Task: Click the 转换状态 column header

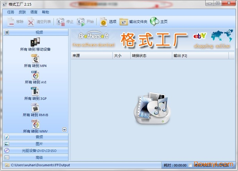Action: [x=151, y=56]
